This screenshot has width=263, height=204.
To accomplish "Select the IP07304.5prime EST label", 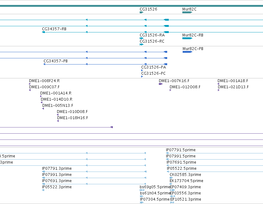I will (x=155, y=200).
